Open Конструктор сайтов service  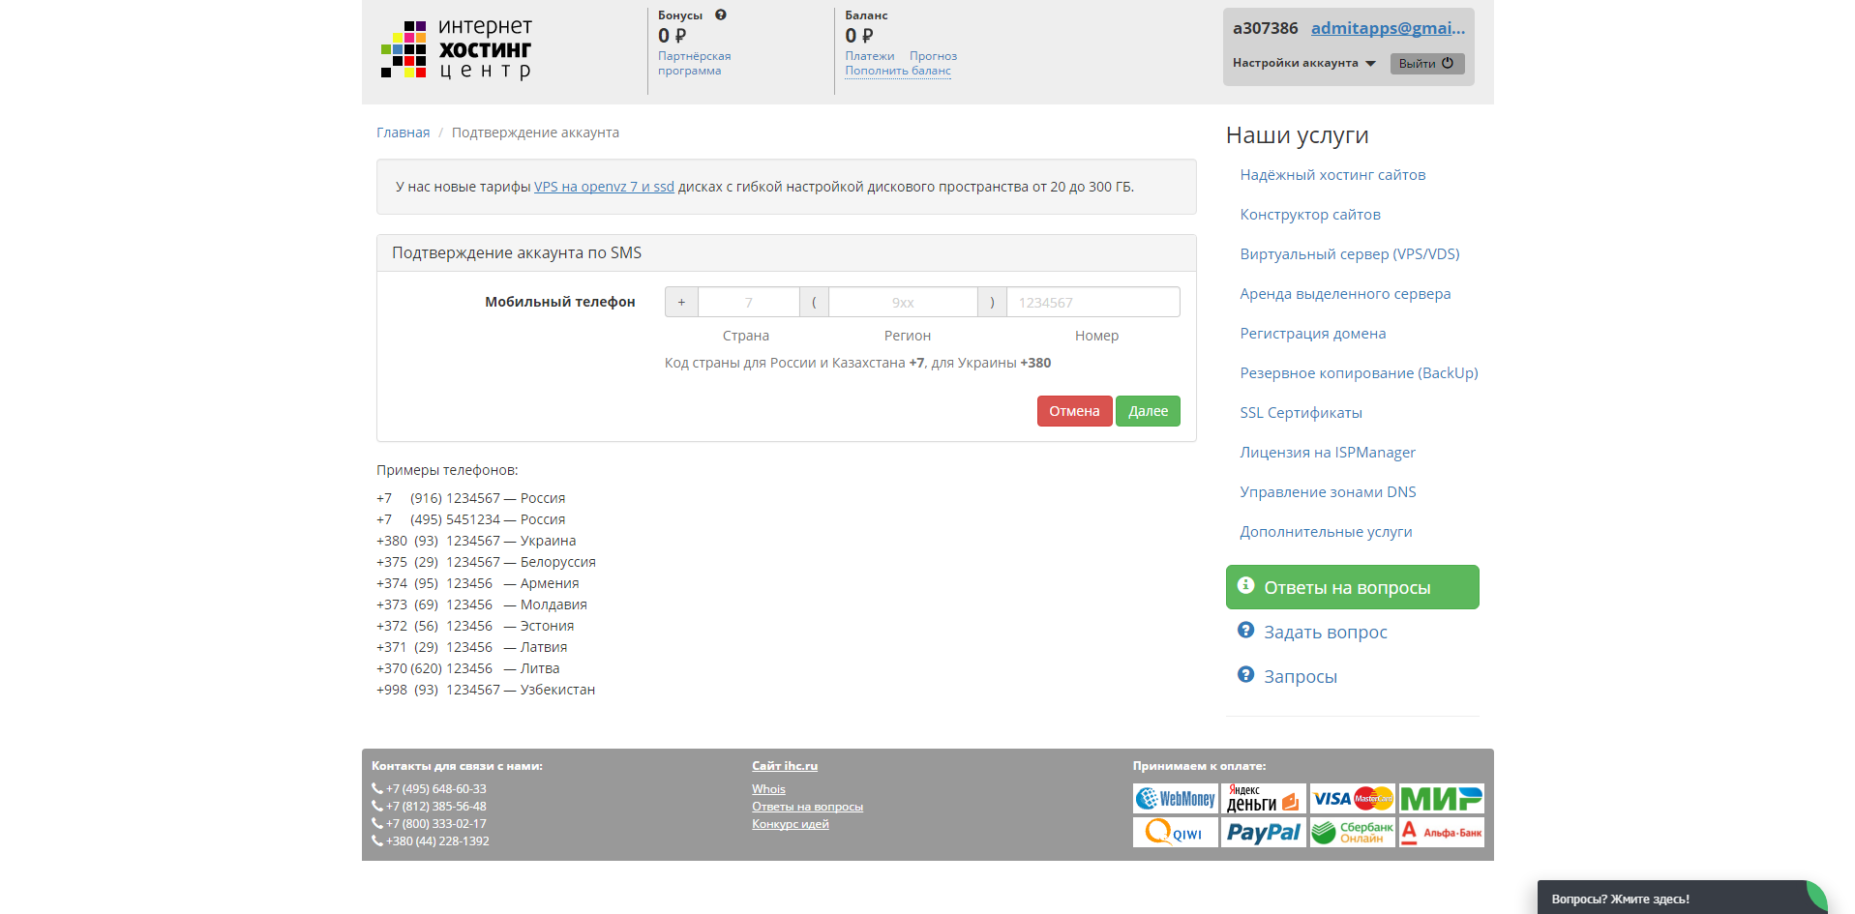pos(1310,215)
